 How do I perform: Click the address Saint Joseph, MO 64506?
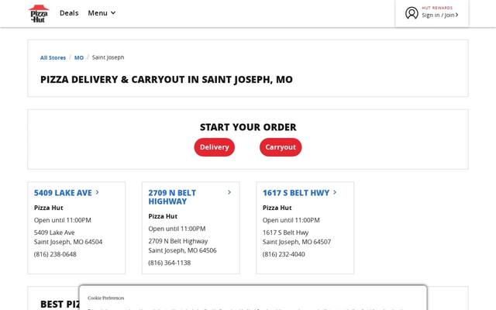coord(182,250)
